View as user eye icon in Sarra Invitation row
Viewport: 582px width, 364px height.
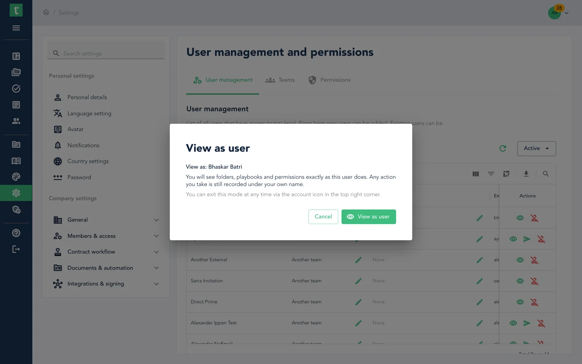[520, 281]
